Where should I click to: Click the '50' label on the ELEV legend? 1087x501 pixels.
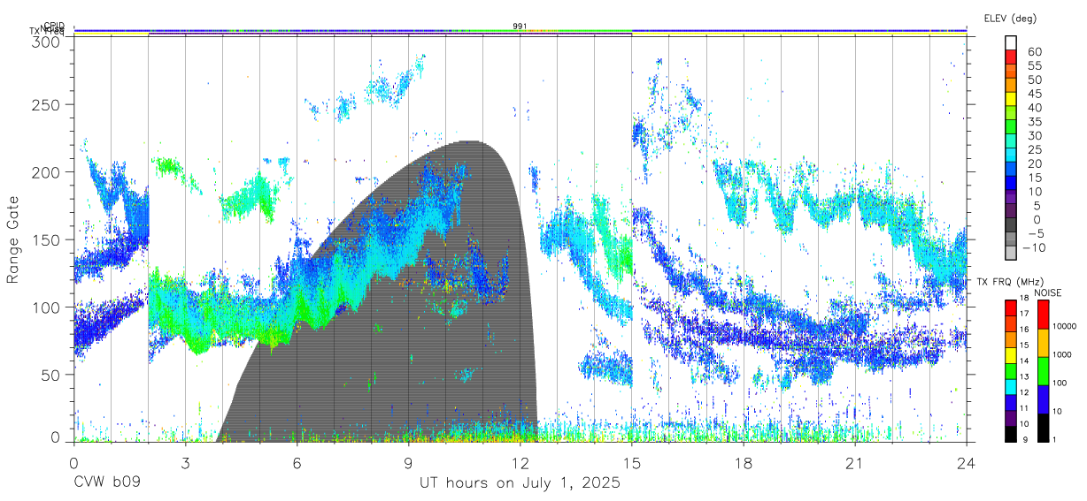pos(1033,80)
